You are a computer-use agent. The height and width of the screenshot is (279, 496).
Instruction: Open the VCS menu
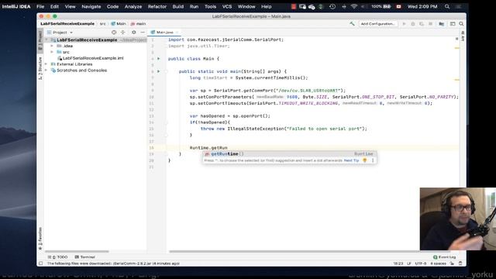tap(227, 6)
